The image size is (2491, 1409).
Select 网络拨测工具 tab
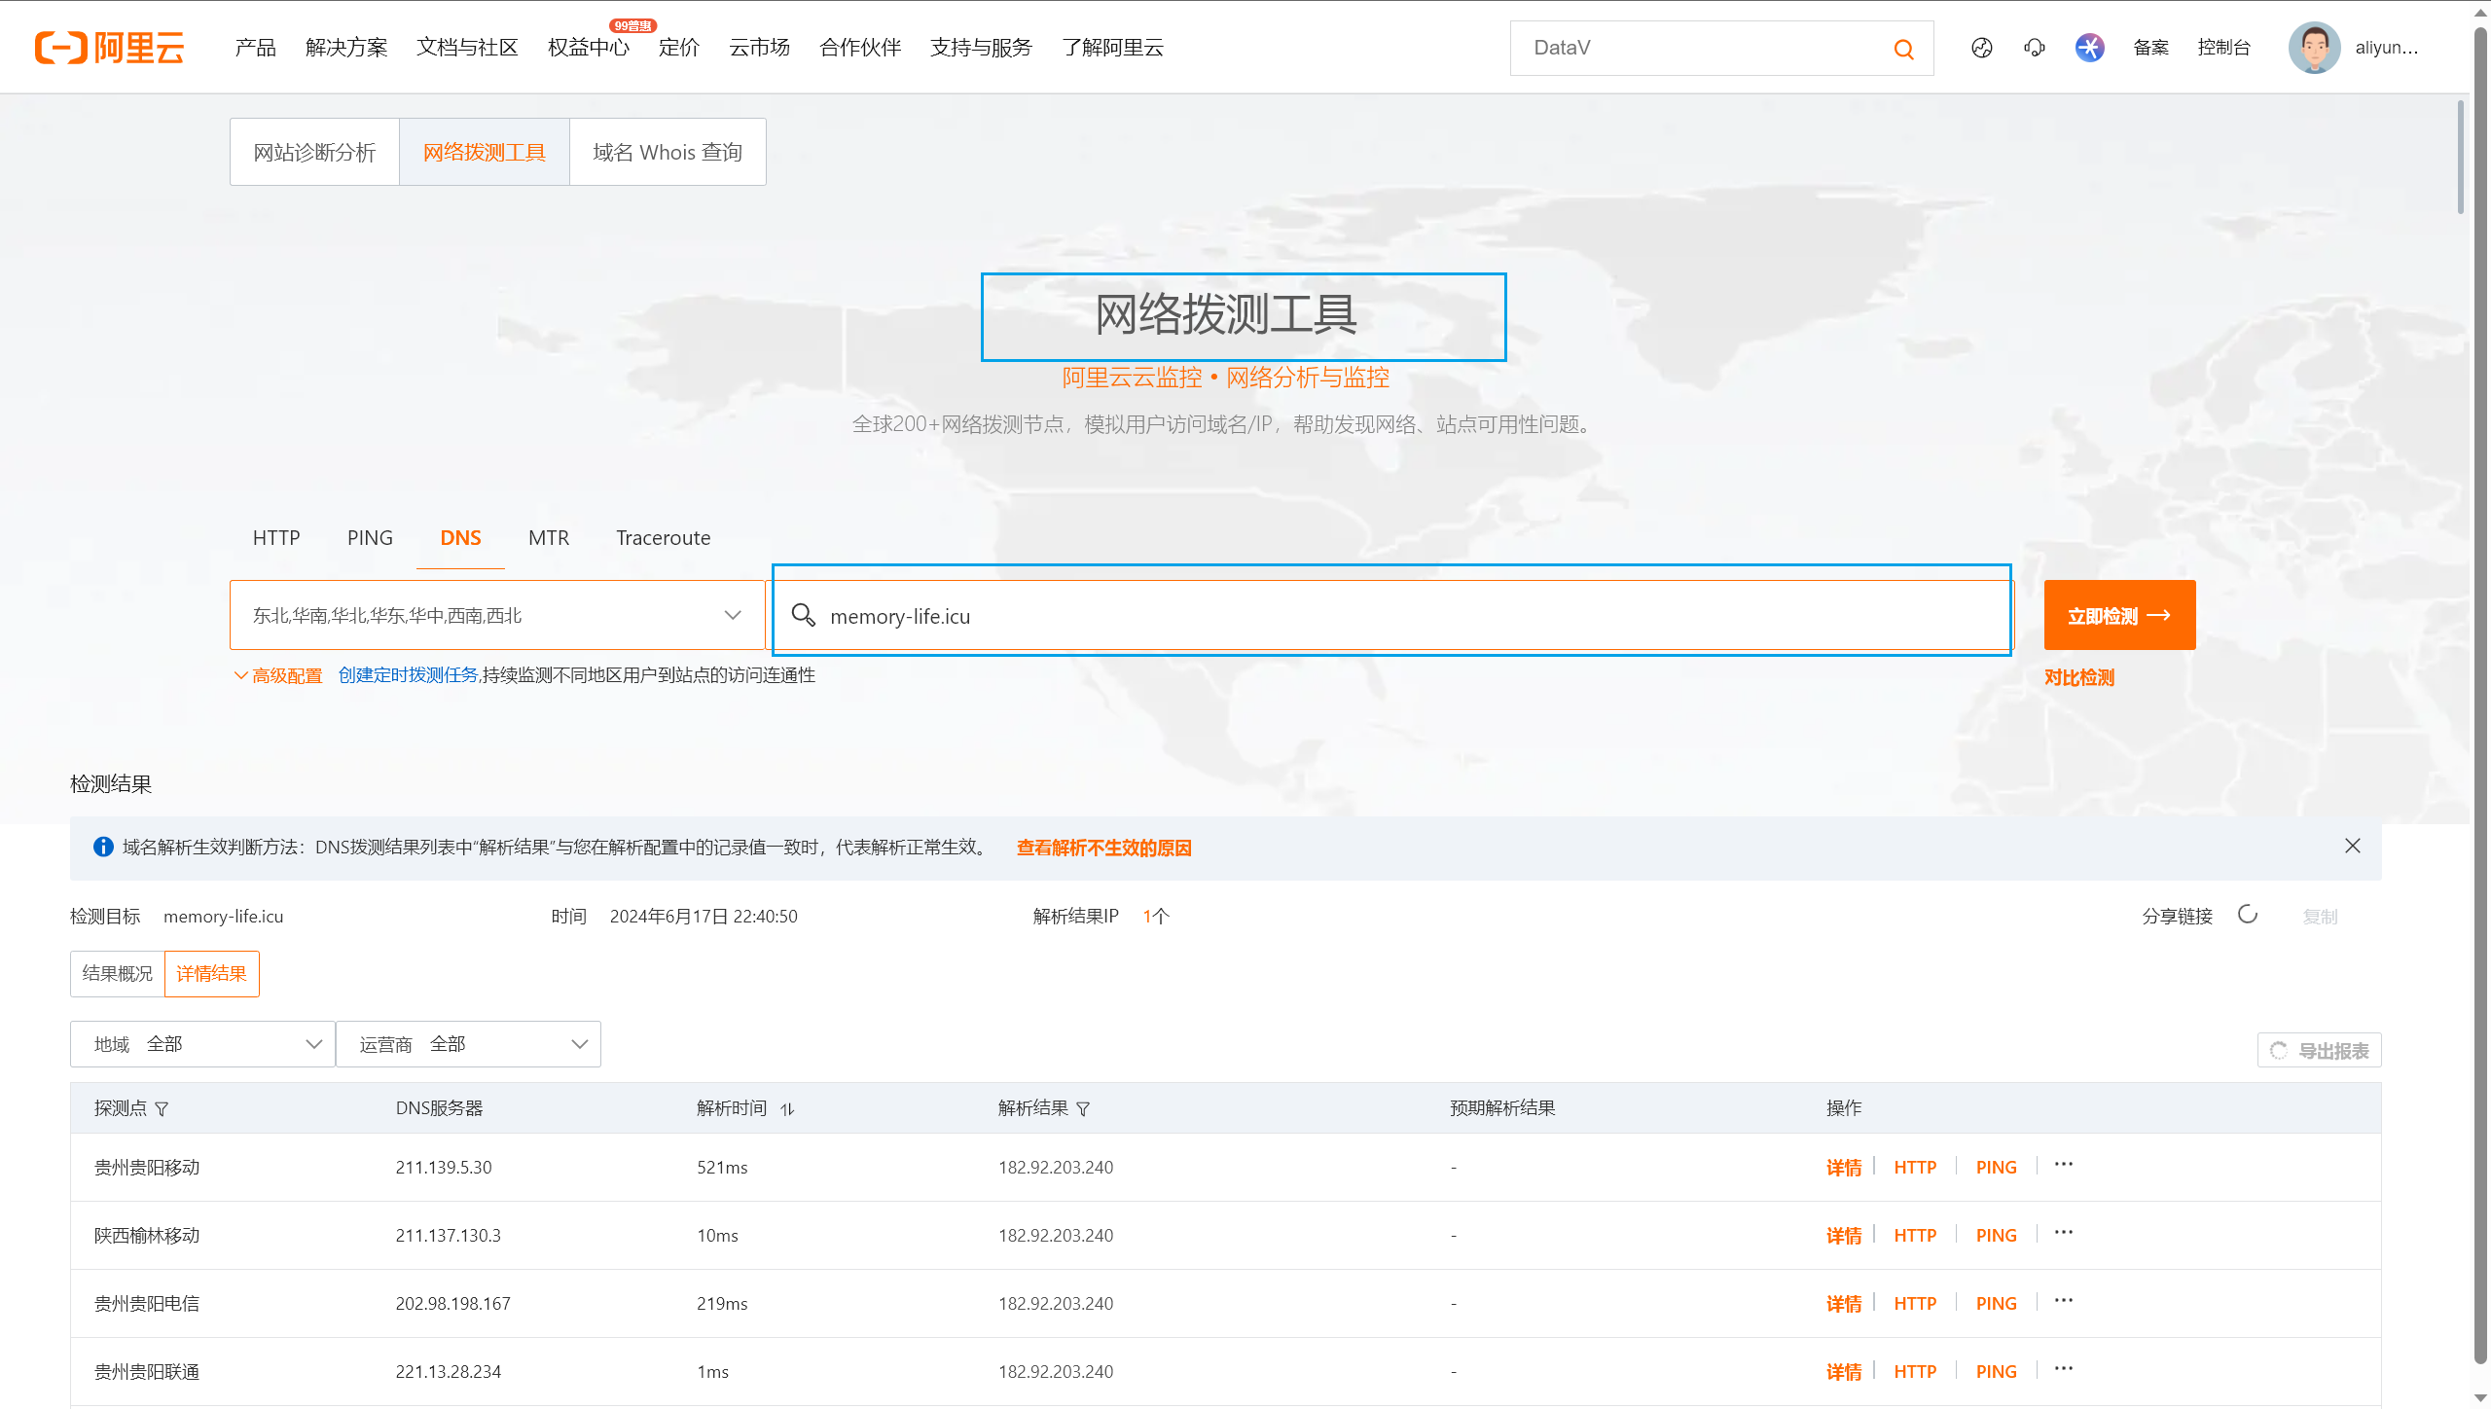(x=484, y=152)
